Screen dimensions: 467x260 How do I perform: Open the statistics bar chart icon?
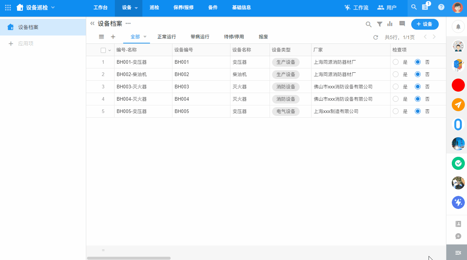point(390,24)
